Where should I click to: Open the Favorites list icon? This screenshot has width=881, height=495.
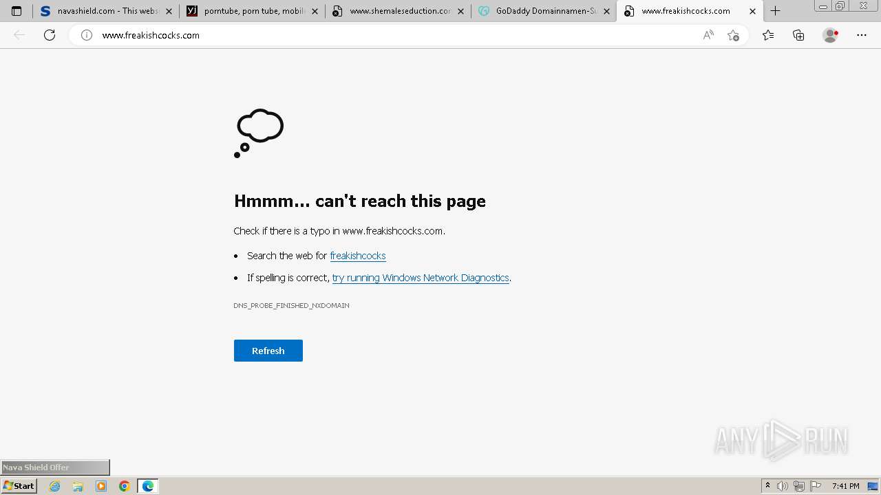[x=768, y=35]
